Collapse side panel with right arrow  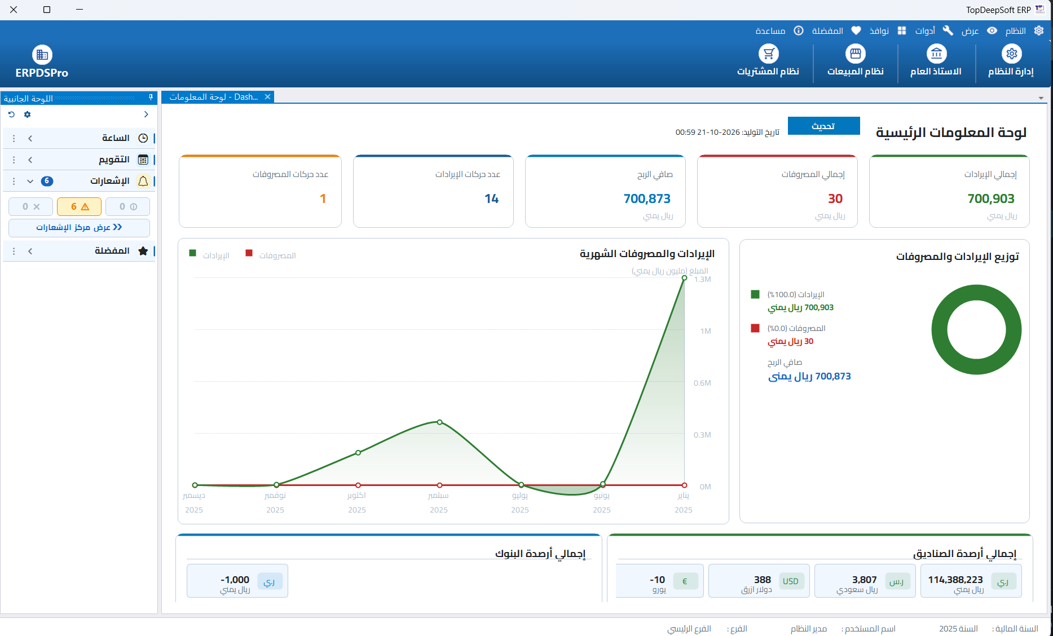click(x=146, y=114)
